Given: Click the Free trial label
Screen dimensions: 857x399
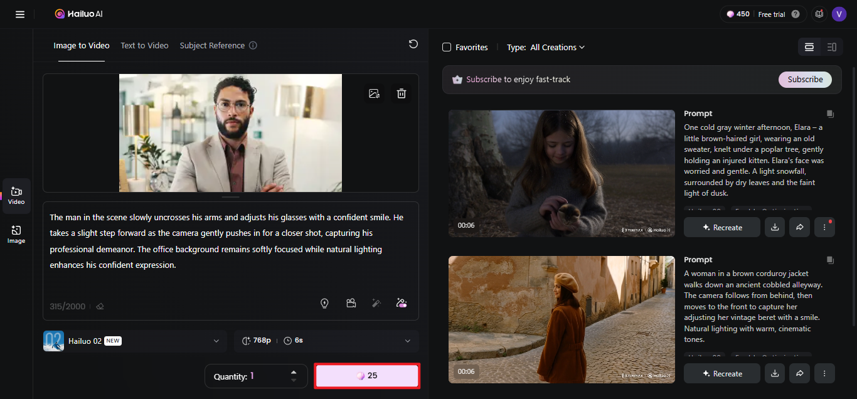Looking at the screenshot, I should point(771,14).
